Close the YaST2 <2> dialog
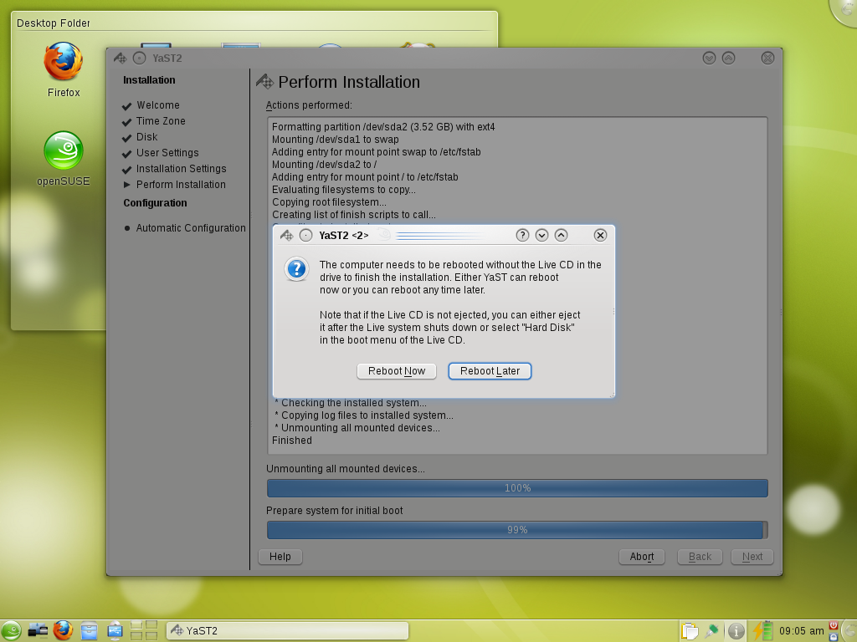Viewport: 857px width, 642px height. click(600, 235)
